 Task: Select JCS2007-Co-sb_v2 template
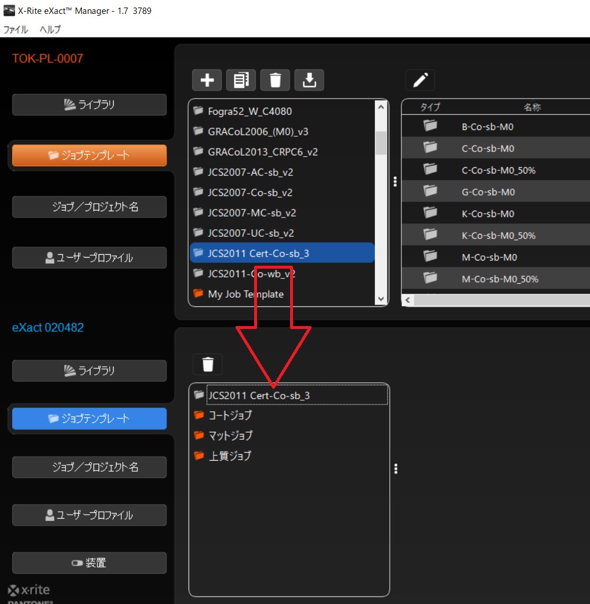tap(282, 192)
